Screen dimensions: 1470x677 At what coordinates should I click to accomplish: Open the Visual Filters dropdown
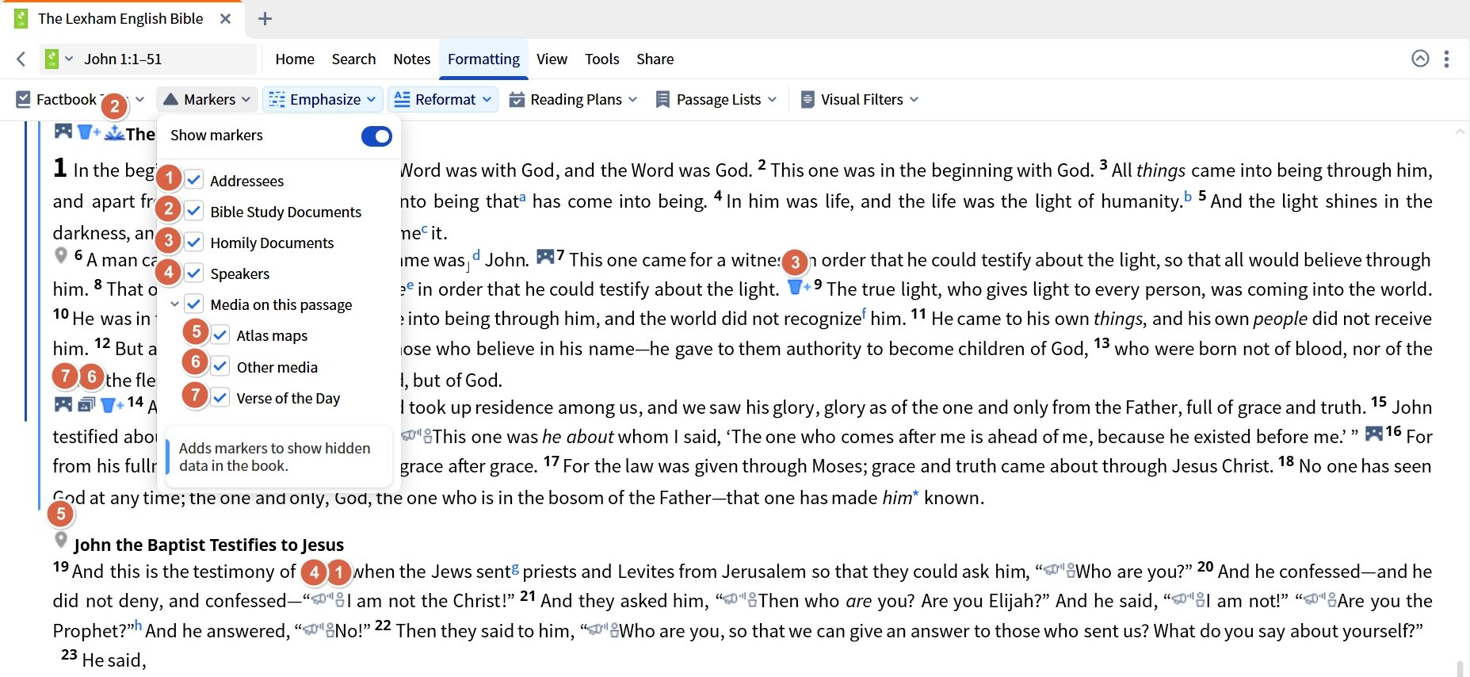click(x=860, y=99)
